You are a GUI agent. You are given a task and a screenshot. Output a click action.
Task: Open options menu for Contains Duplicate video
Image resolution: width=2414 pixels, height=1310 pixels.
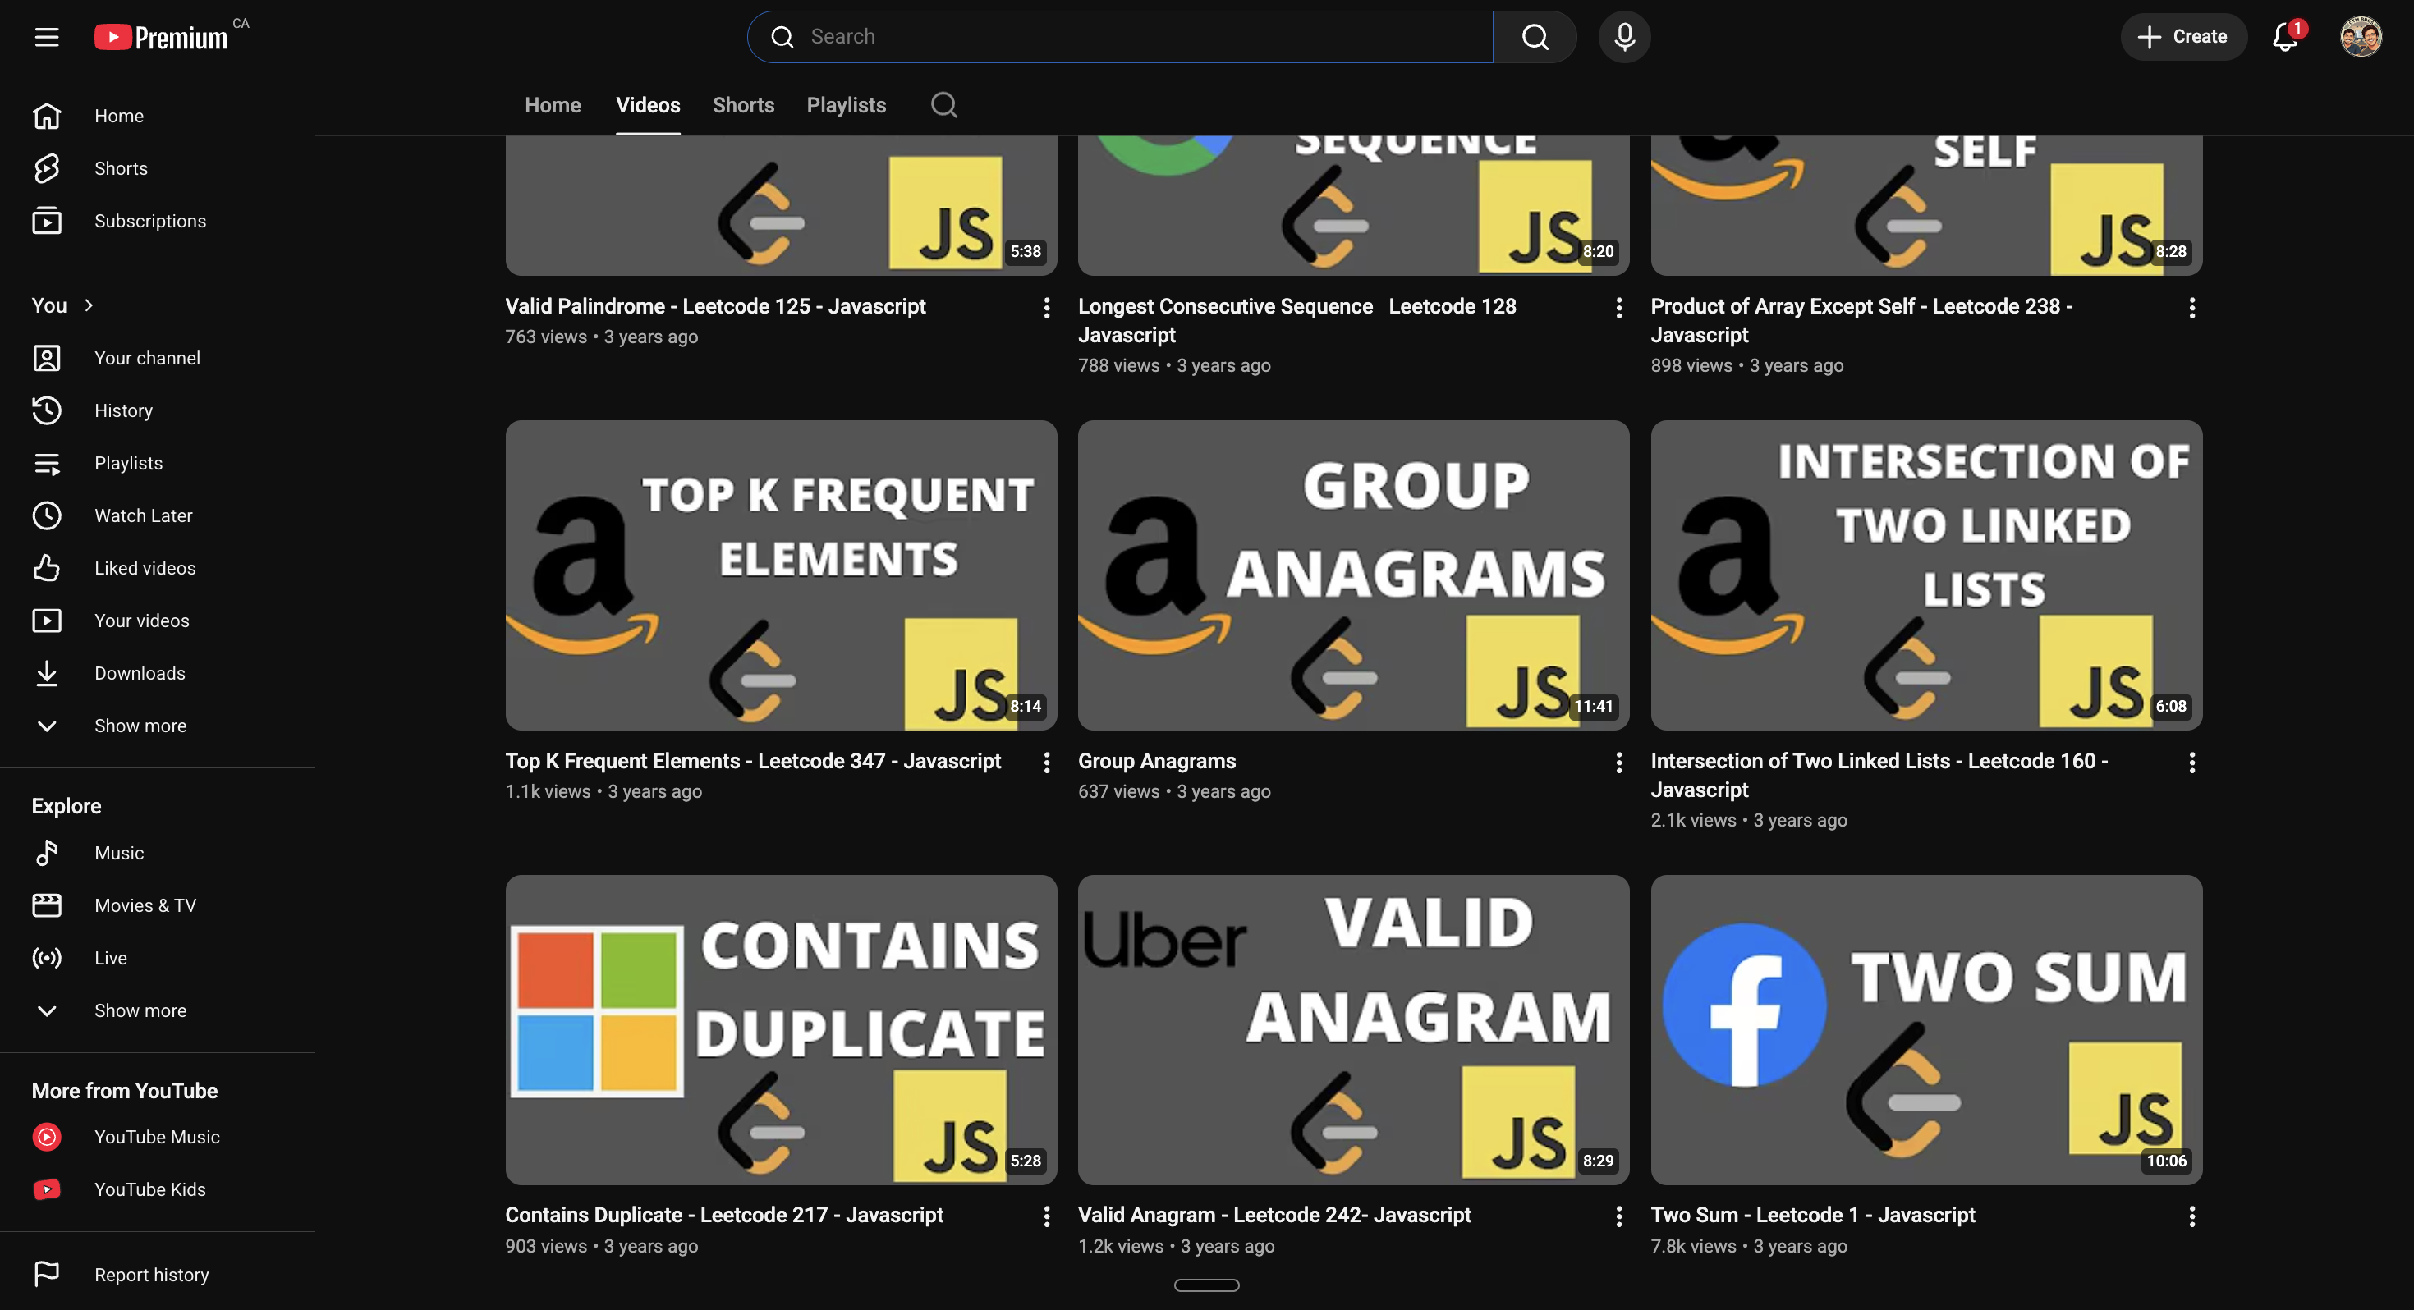[x=1046, y=1216]
